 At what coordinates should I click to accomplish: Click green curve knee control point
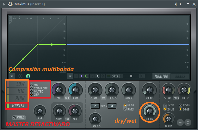click(x=37, y=44)
